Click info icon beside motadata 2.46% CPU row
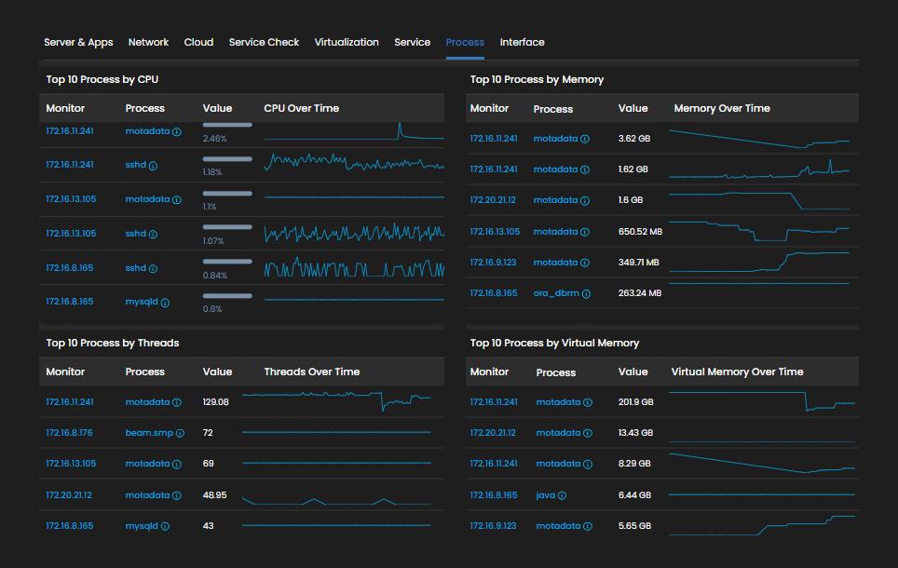 point(177,131)
